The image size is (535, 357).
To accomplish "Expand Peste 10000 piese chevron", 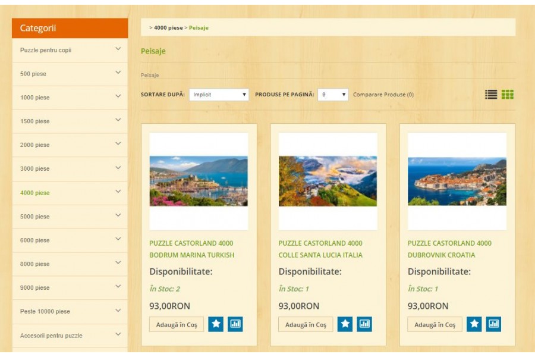I will pyautogui.click(x=118, y=311).
